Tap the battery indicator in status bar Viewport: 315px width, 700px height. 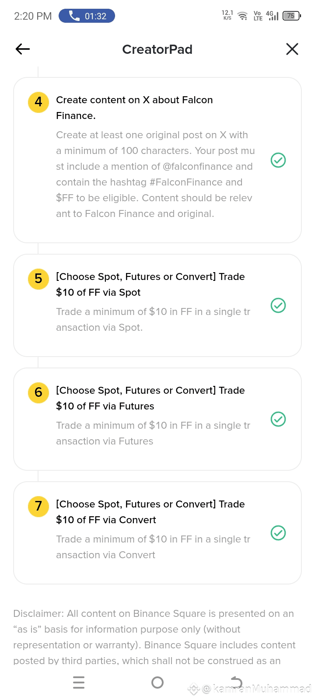click(291, 16)
